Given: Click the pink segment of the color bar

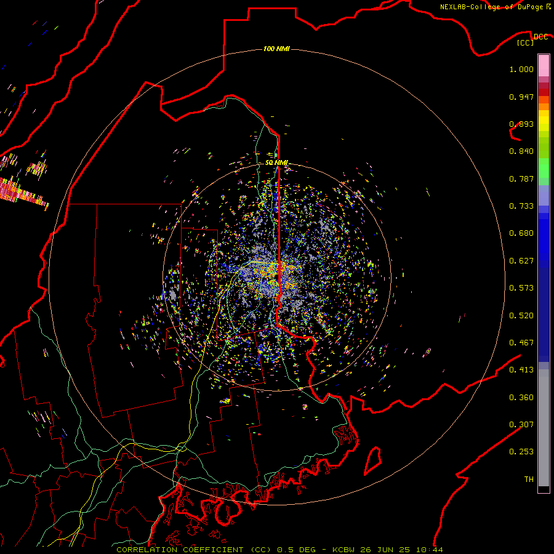Looking at the screenshot, I should pyautogui.click(x=544, y=66).
